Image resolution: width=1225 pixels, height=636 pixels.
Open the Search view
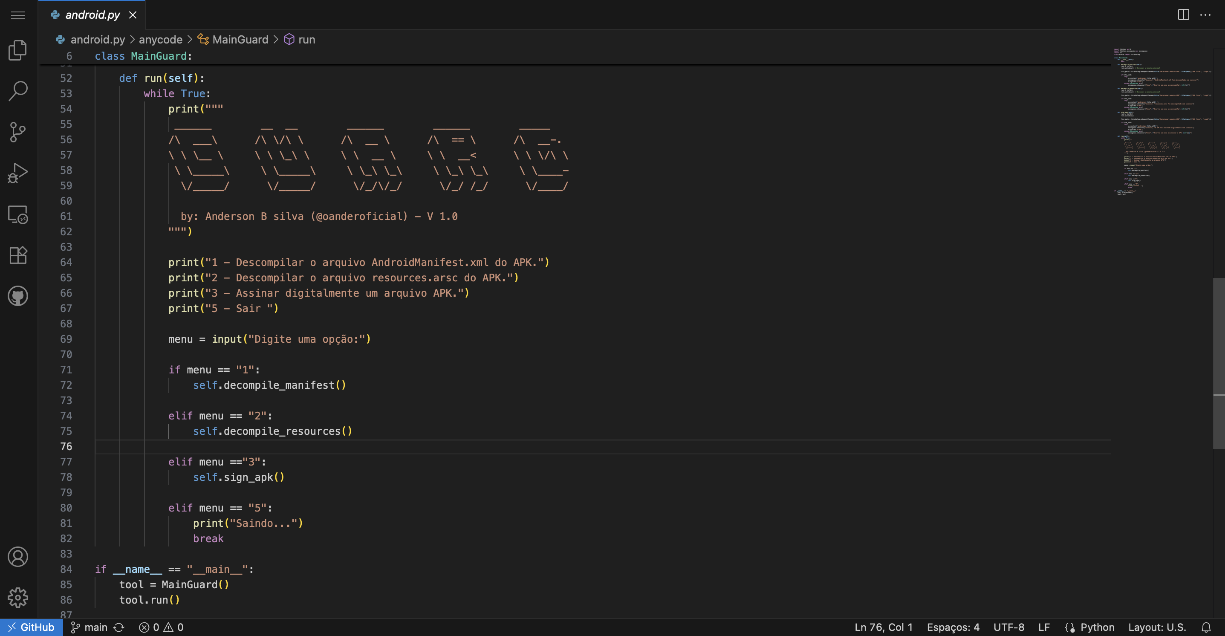pyautogui.click(x=18, y=91)
